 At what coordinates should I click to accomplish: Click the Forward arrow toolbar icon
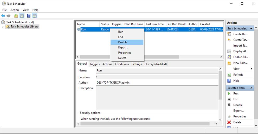pyautogui.click(x=9, y=16)
